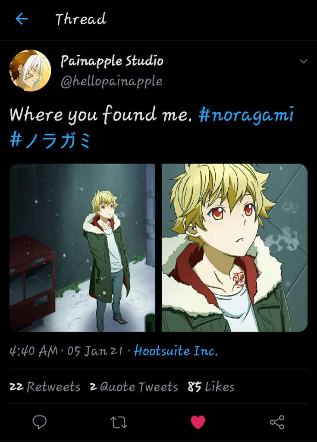Select the Thread header title
The width and height of the screenshot is (317, 442).
[x=81, y=19]
